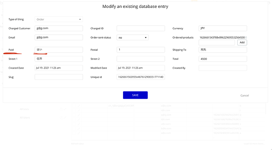Open the Type of thing dropdown
The width and height of the screenshot is (272, 150).
tap(59, 19)
